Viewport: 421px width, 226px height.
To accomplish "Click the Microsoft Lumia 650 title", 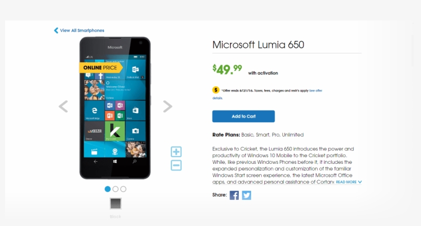I will pos(258,45).
